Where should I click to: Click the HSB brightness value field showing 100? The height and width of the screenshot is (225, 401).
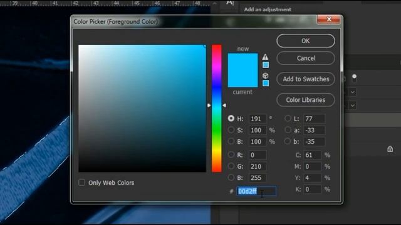click(258, 142)
